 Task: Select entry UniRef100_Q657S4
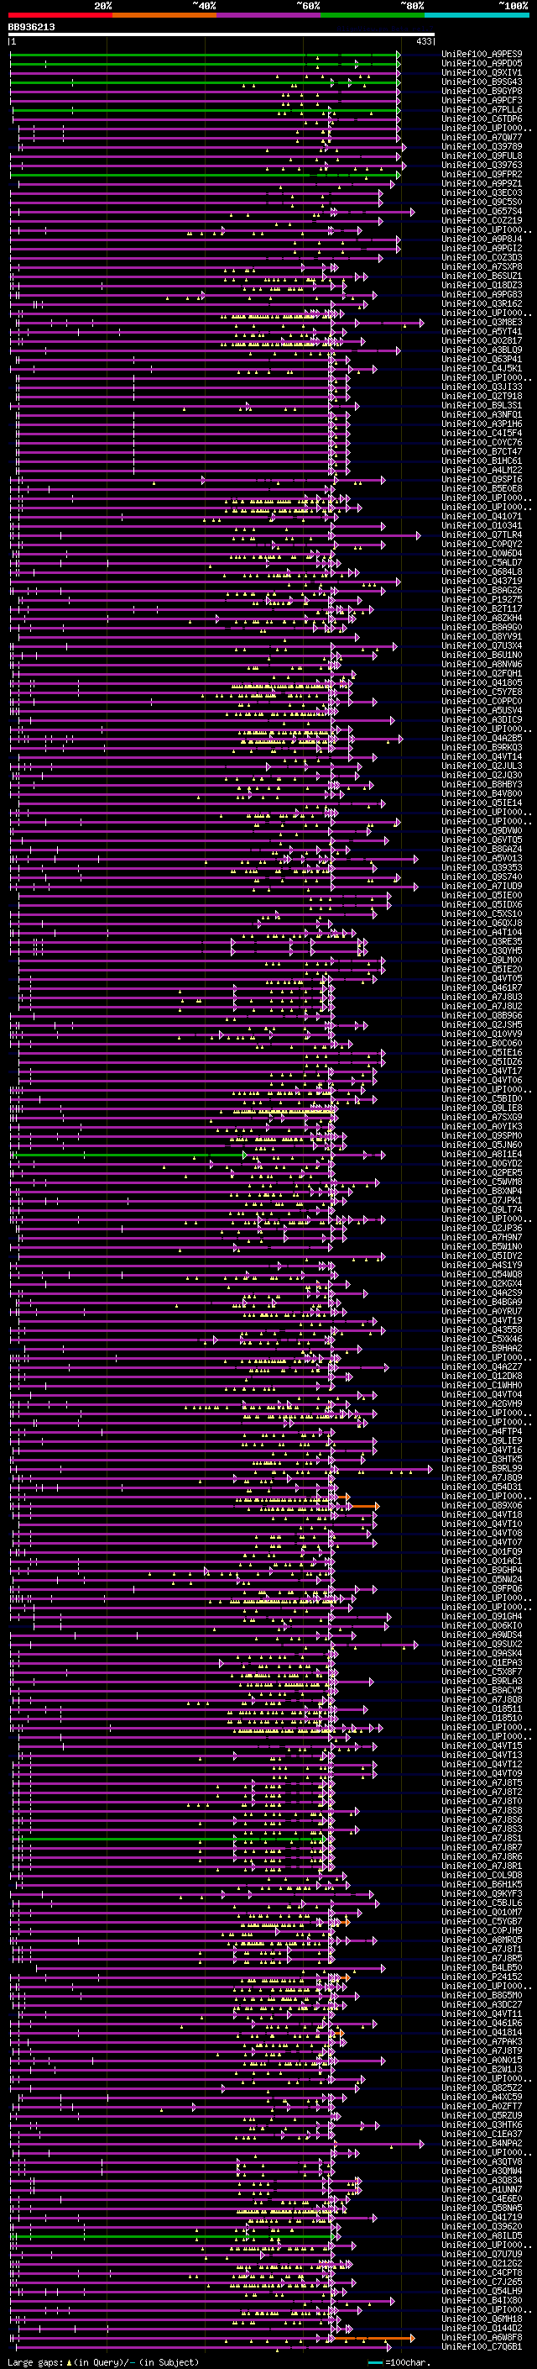(x=482, y=212)
